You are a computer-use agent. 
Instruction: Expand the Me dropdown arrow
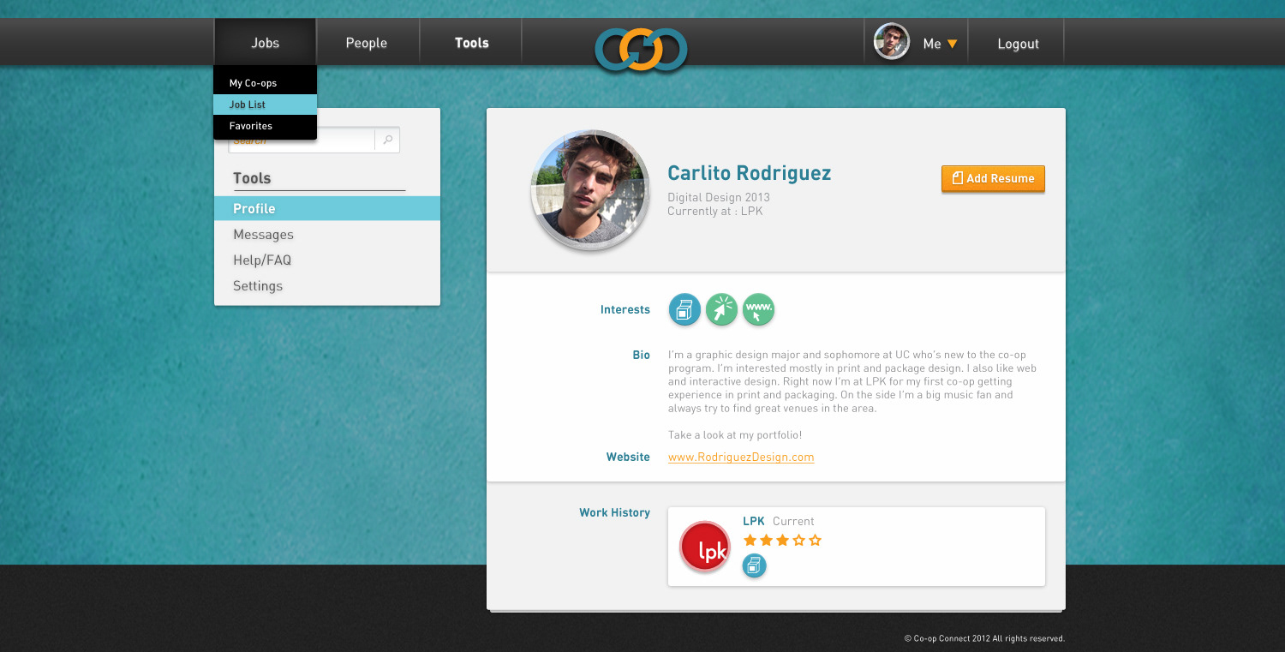pyautogui.click(x=952, y=44)
